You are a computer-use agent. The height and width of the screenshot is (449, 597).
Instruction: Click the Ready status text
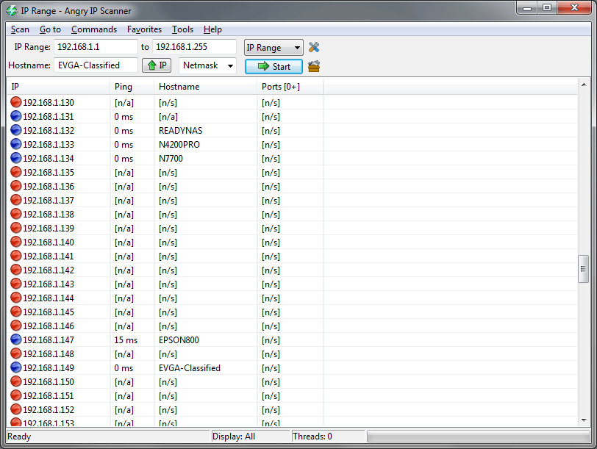click(x=19, y=437)
